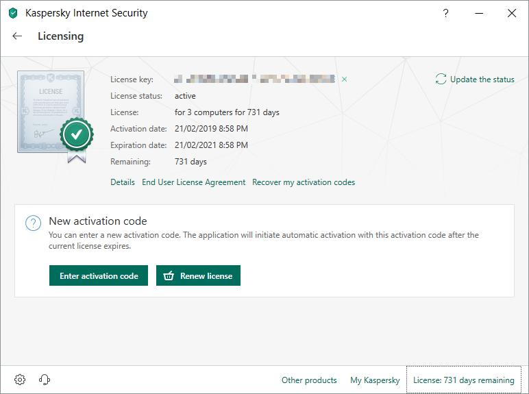Open support via the headset icon
This screenshot has height=394, width=529.
[x=45, y=380]
